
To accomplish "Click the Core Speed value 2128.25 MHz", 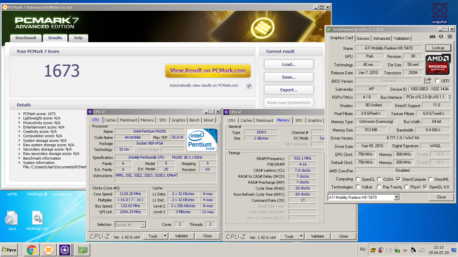I will pyautogui.click(x=131, y=194).
